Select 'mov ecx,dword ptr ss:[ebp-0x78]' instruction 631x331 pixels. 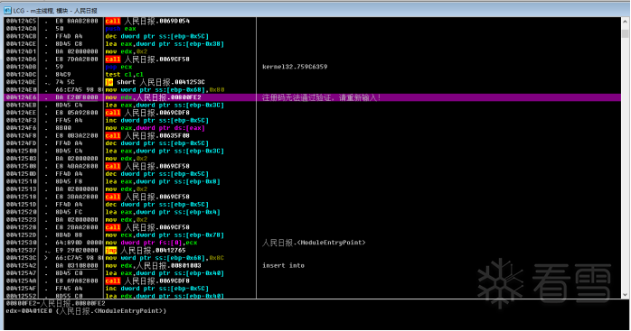pyautogui.click(x=165, y=235)
